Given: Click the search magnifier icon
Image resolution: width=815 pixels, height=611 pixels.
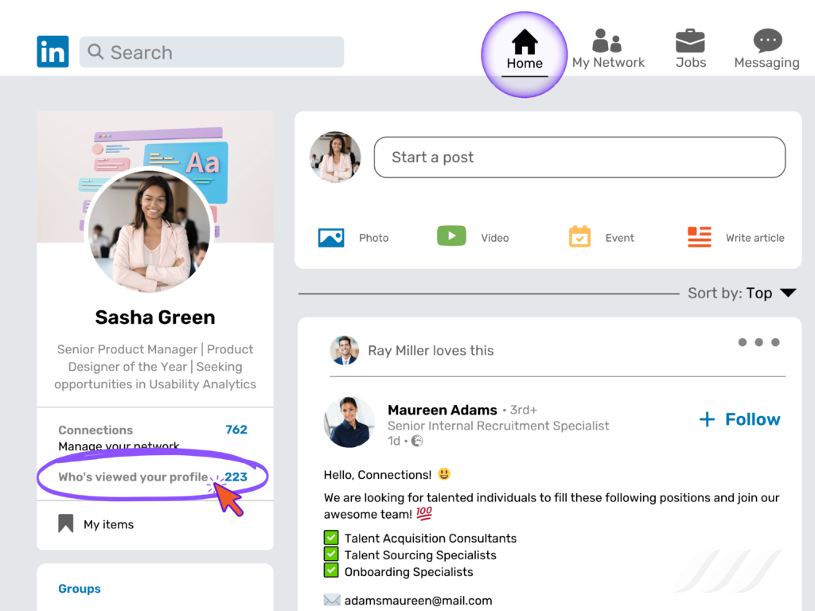Looking at the screenshot, I should [x=95, y=52].
